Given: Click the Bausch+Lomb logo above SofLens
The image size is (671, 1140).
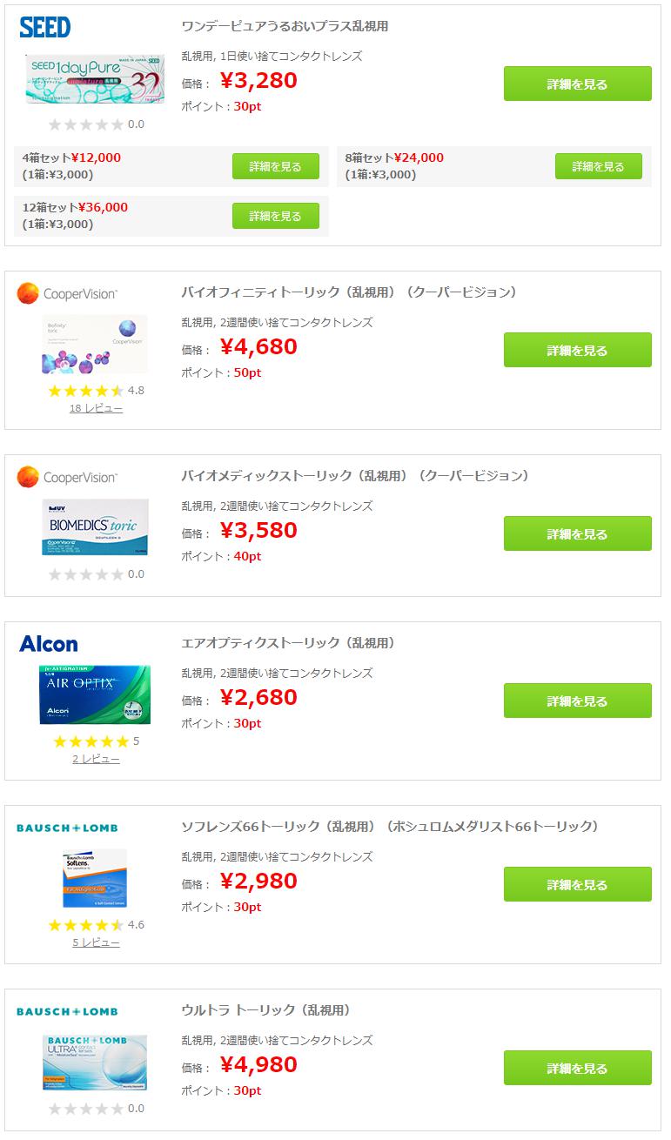Looking at the screenshot, I should coord(67,828).
